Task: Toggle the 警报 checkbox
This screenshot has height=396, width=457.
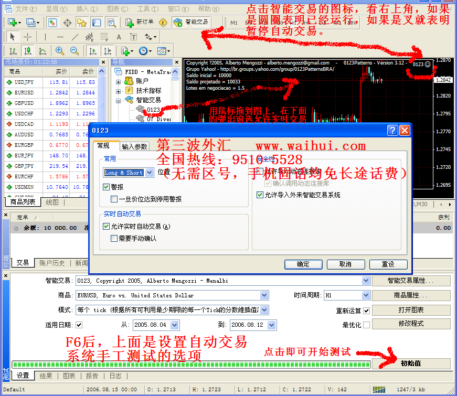Action: click(x=106, y=187)
